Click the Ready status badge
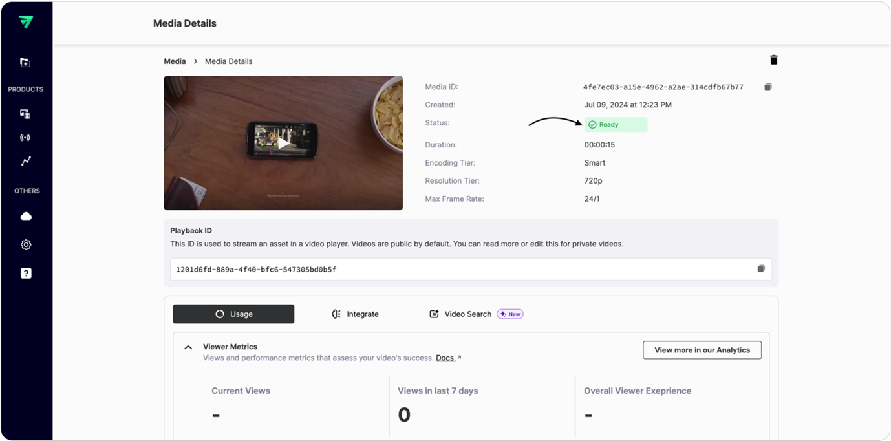The width and height of the screenshot is (891, 441). 616,124
